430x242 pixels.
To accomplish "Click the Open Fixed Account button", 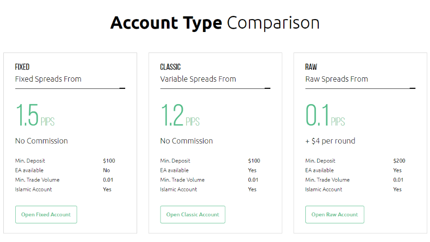I will 46,215.
